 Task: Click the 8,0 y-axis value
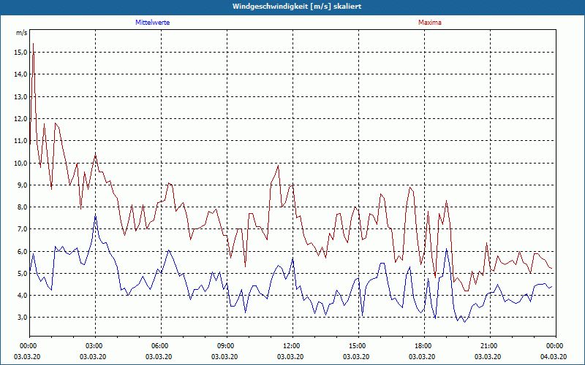click(22, 207)
